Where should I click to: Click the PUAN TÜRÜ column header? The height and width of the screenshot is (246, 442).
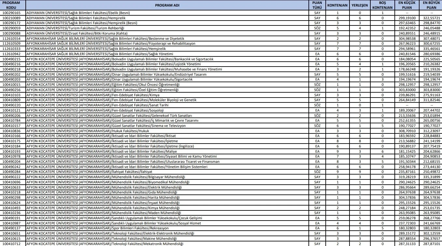pos(317,5)
